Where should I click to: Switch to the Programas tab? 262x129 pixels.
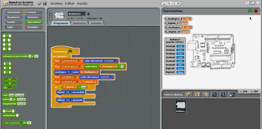[61, 23]
